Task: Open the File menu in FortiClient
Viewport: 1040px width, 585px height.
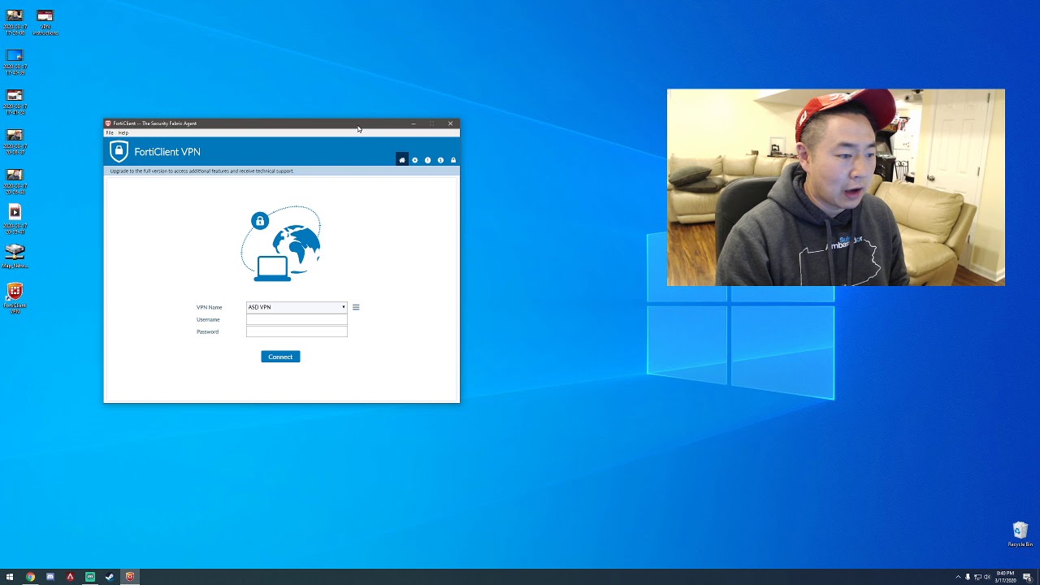Action: pyautogui.click(x=110, y=132)
